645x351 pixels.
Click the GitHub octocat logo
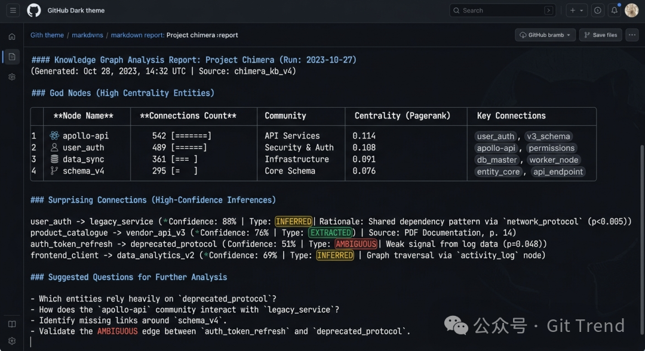pyautogui.click(x=34, y=10)
